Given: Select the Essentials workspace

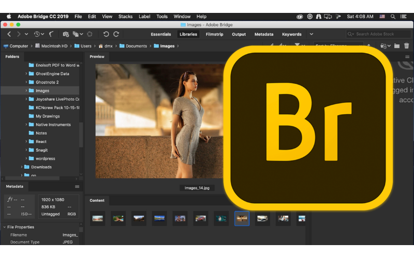Looking at the screenshot, I should (x=160, y=34).
